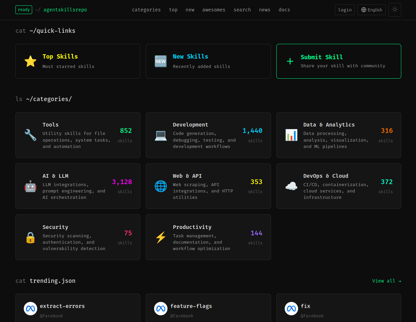
Task: Open the Productivity category title
Action: 192,227
